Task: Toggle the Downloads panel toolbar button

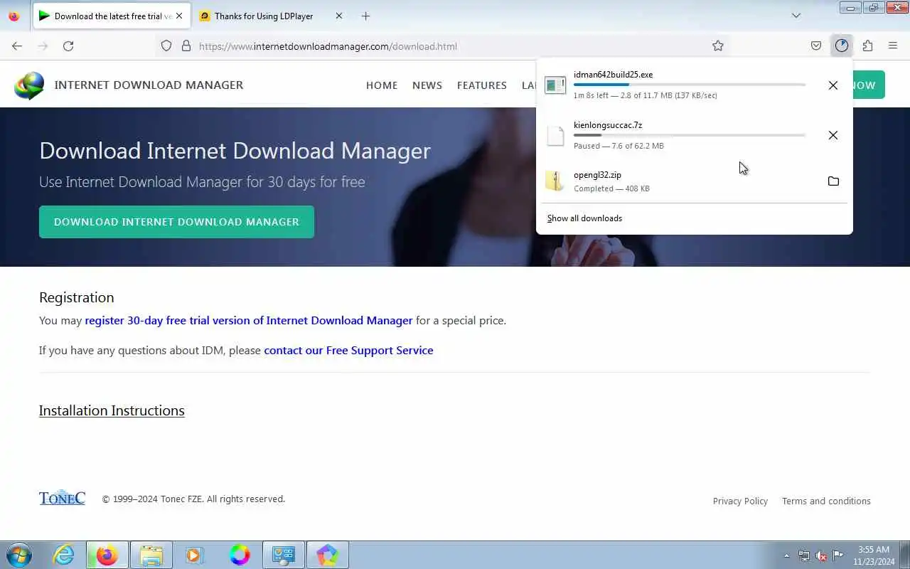Action: (842, 46)
